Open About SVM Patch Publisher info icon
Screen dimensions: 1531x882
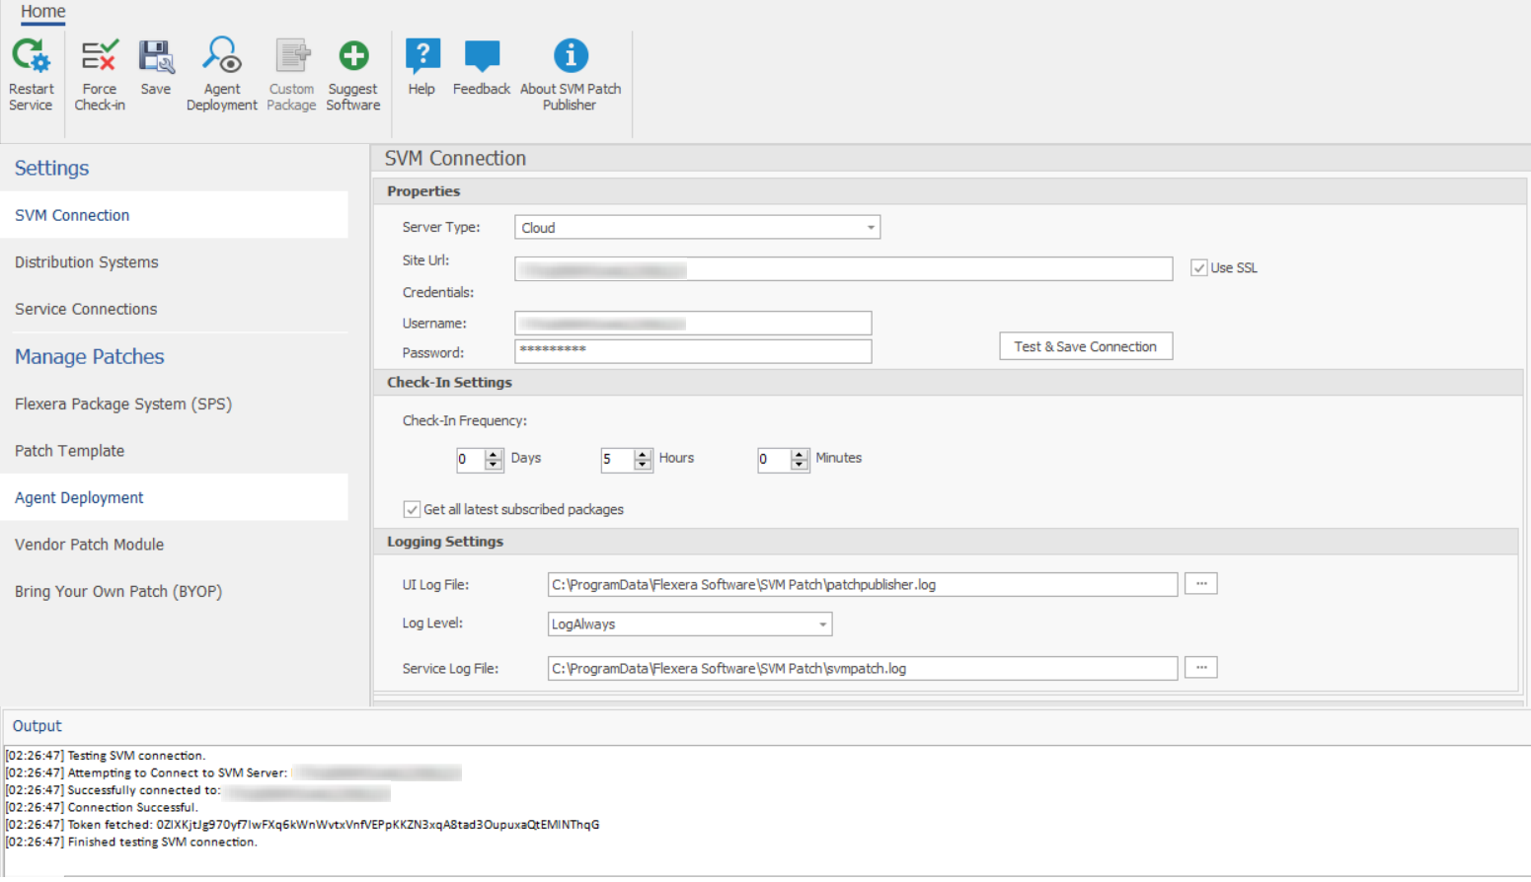pos(571,56)
